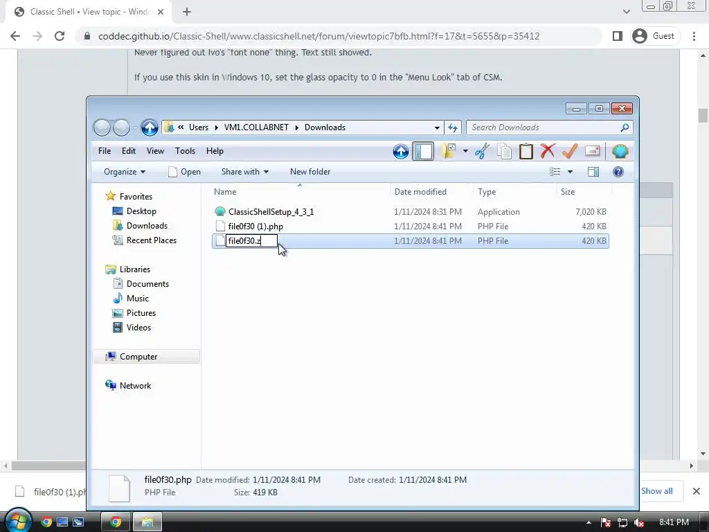Open the folder options dropdown arrow

465,151
